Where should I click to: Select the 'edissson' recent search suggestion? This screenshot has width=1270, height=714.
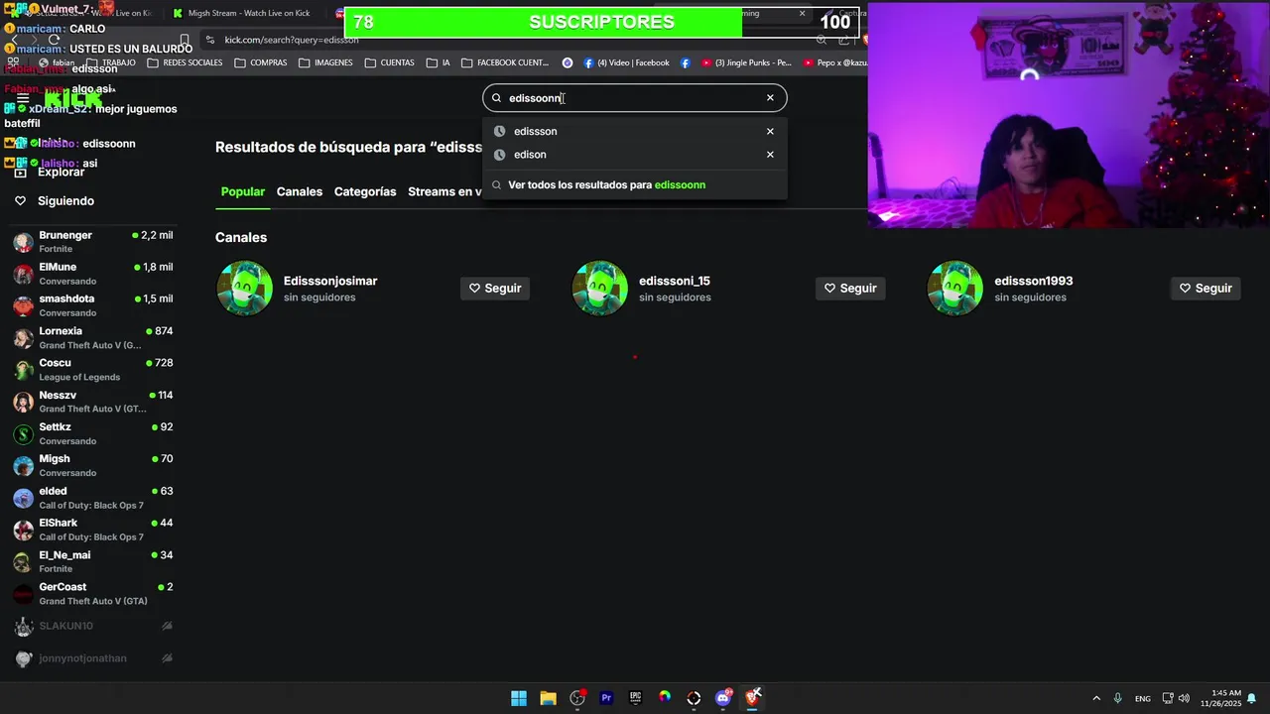click(634, 131)
